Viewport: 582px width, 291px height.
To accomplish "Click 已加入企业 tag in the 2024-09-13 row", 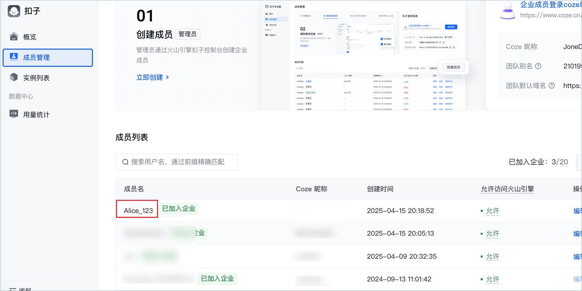I will click(217, 279).
